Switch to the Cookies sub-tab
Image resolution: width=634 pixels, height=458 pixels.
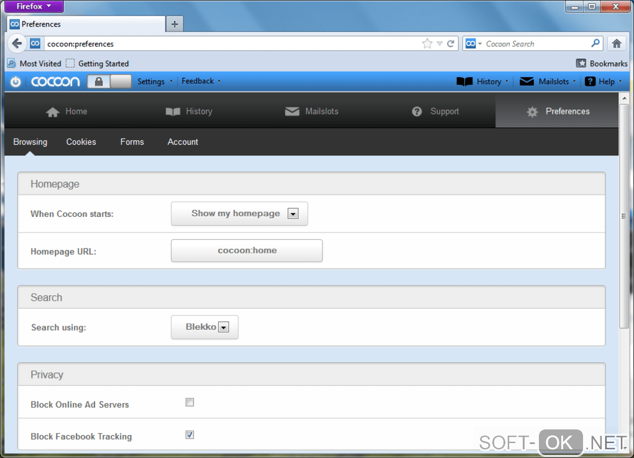click(x=81, y=142)
